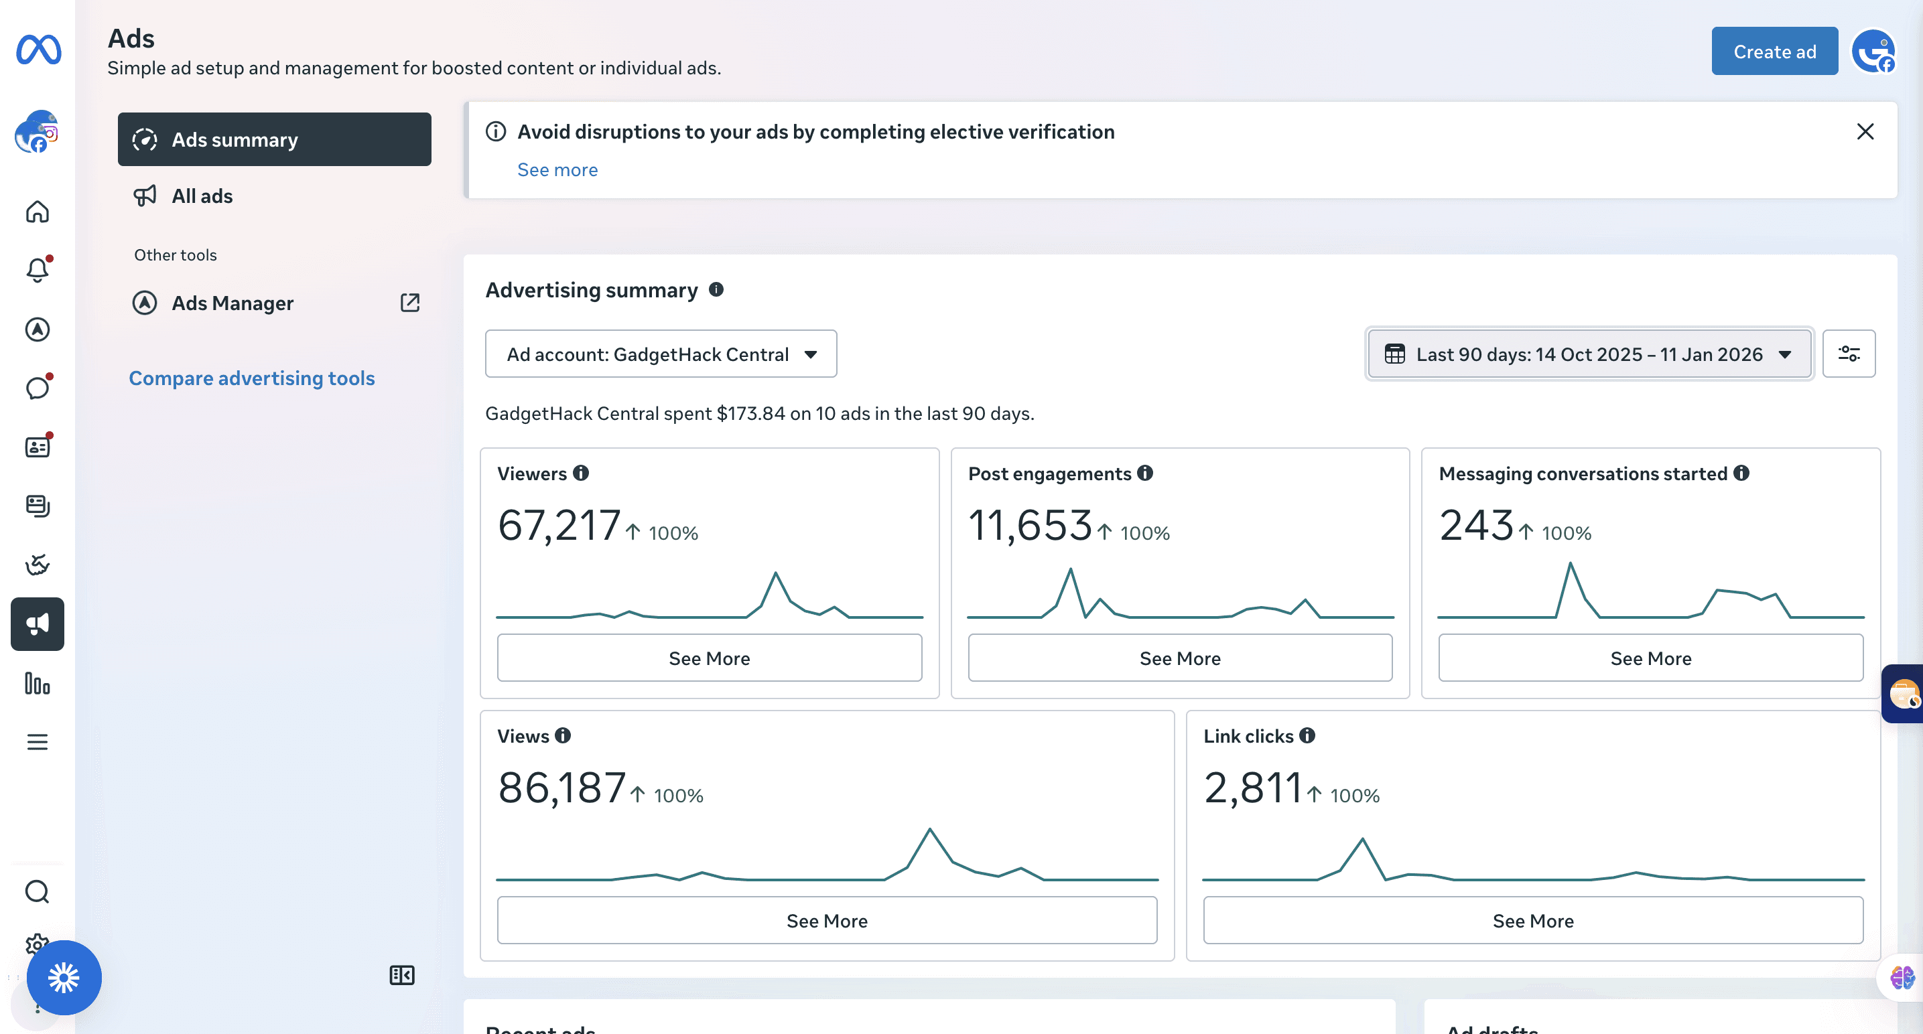Open the Home icon in sidebar

point(38,212)
